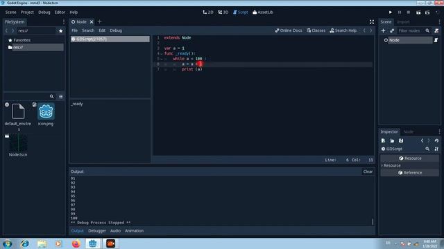Open FileSystem panel options menu
444x249 pixels.
point(63,21)
